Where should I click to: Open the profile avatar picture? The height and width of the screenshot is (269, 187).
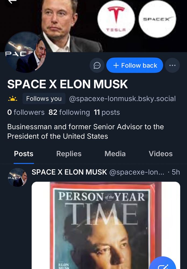pyautogui.click(x=25, y=52)
